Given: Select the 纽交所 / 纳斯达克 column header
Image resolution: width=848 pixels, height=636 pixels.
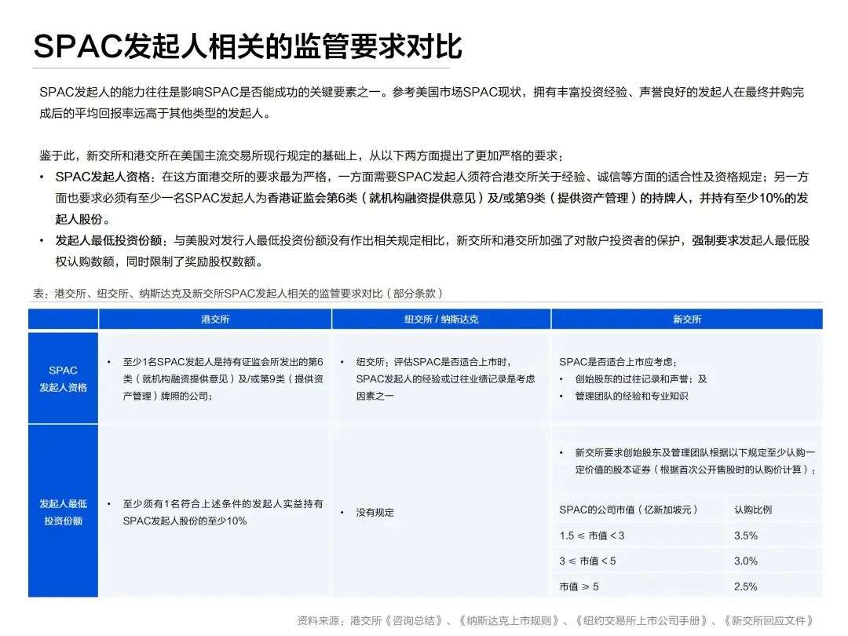Looking at the screenshot, I should [441, 319].
